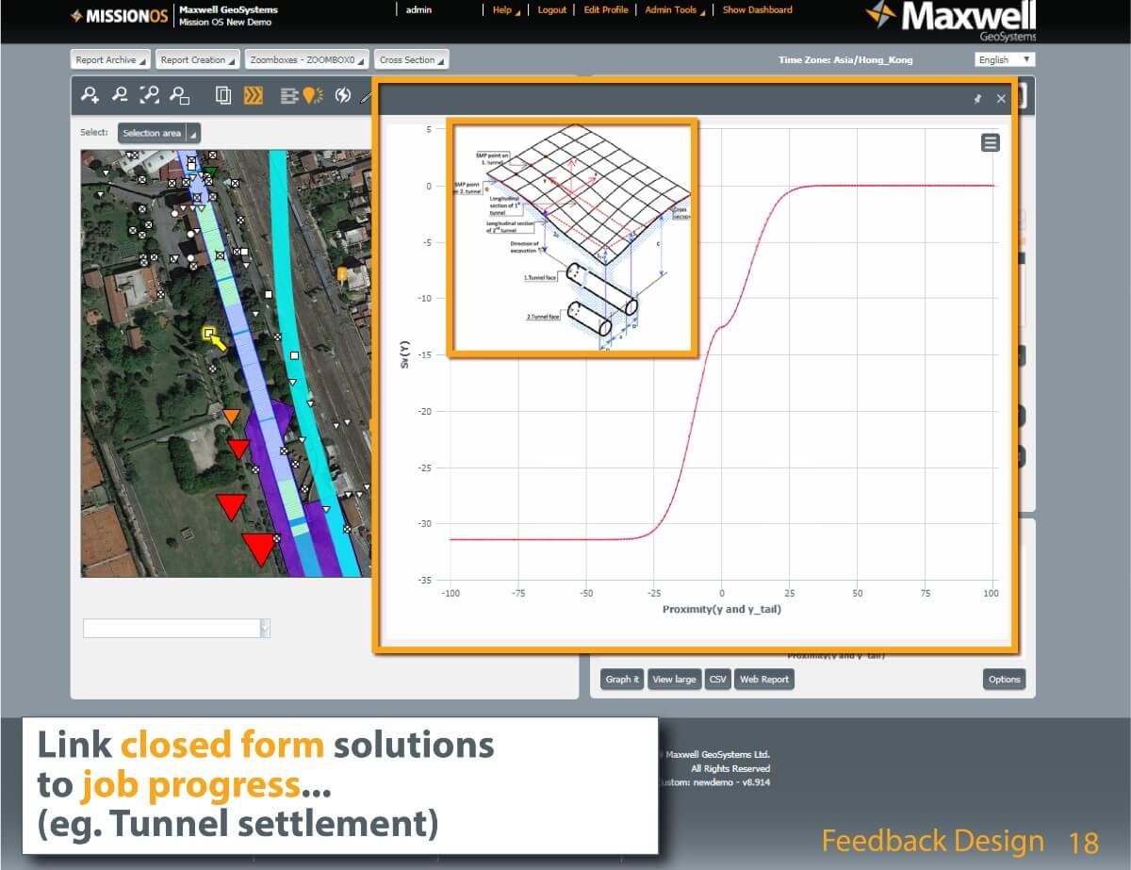Screen dimensions: 1131x870
Task: Open the Help menu
Action: [x=506, y=9]
